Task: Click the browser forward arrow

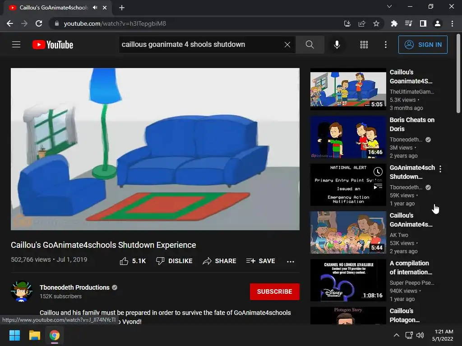Action: tap(24, 23)
